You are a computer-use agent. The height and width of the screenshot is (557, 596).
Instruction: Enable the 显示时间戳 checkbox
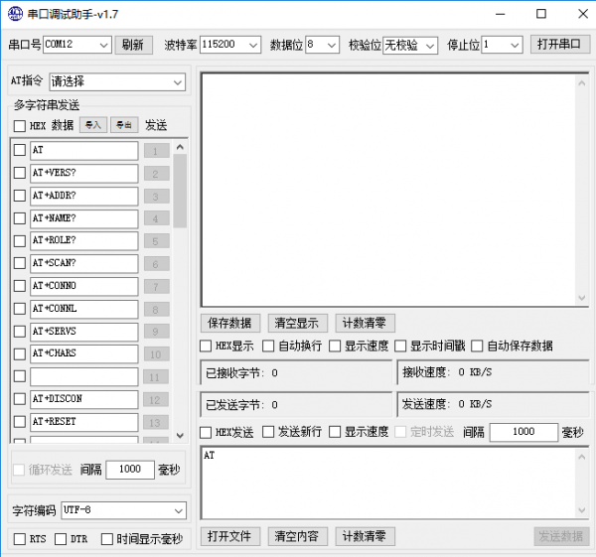[400, 347]
